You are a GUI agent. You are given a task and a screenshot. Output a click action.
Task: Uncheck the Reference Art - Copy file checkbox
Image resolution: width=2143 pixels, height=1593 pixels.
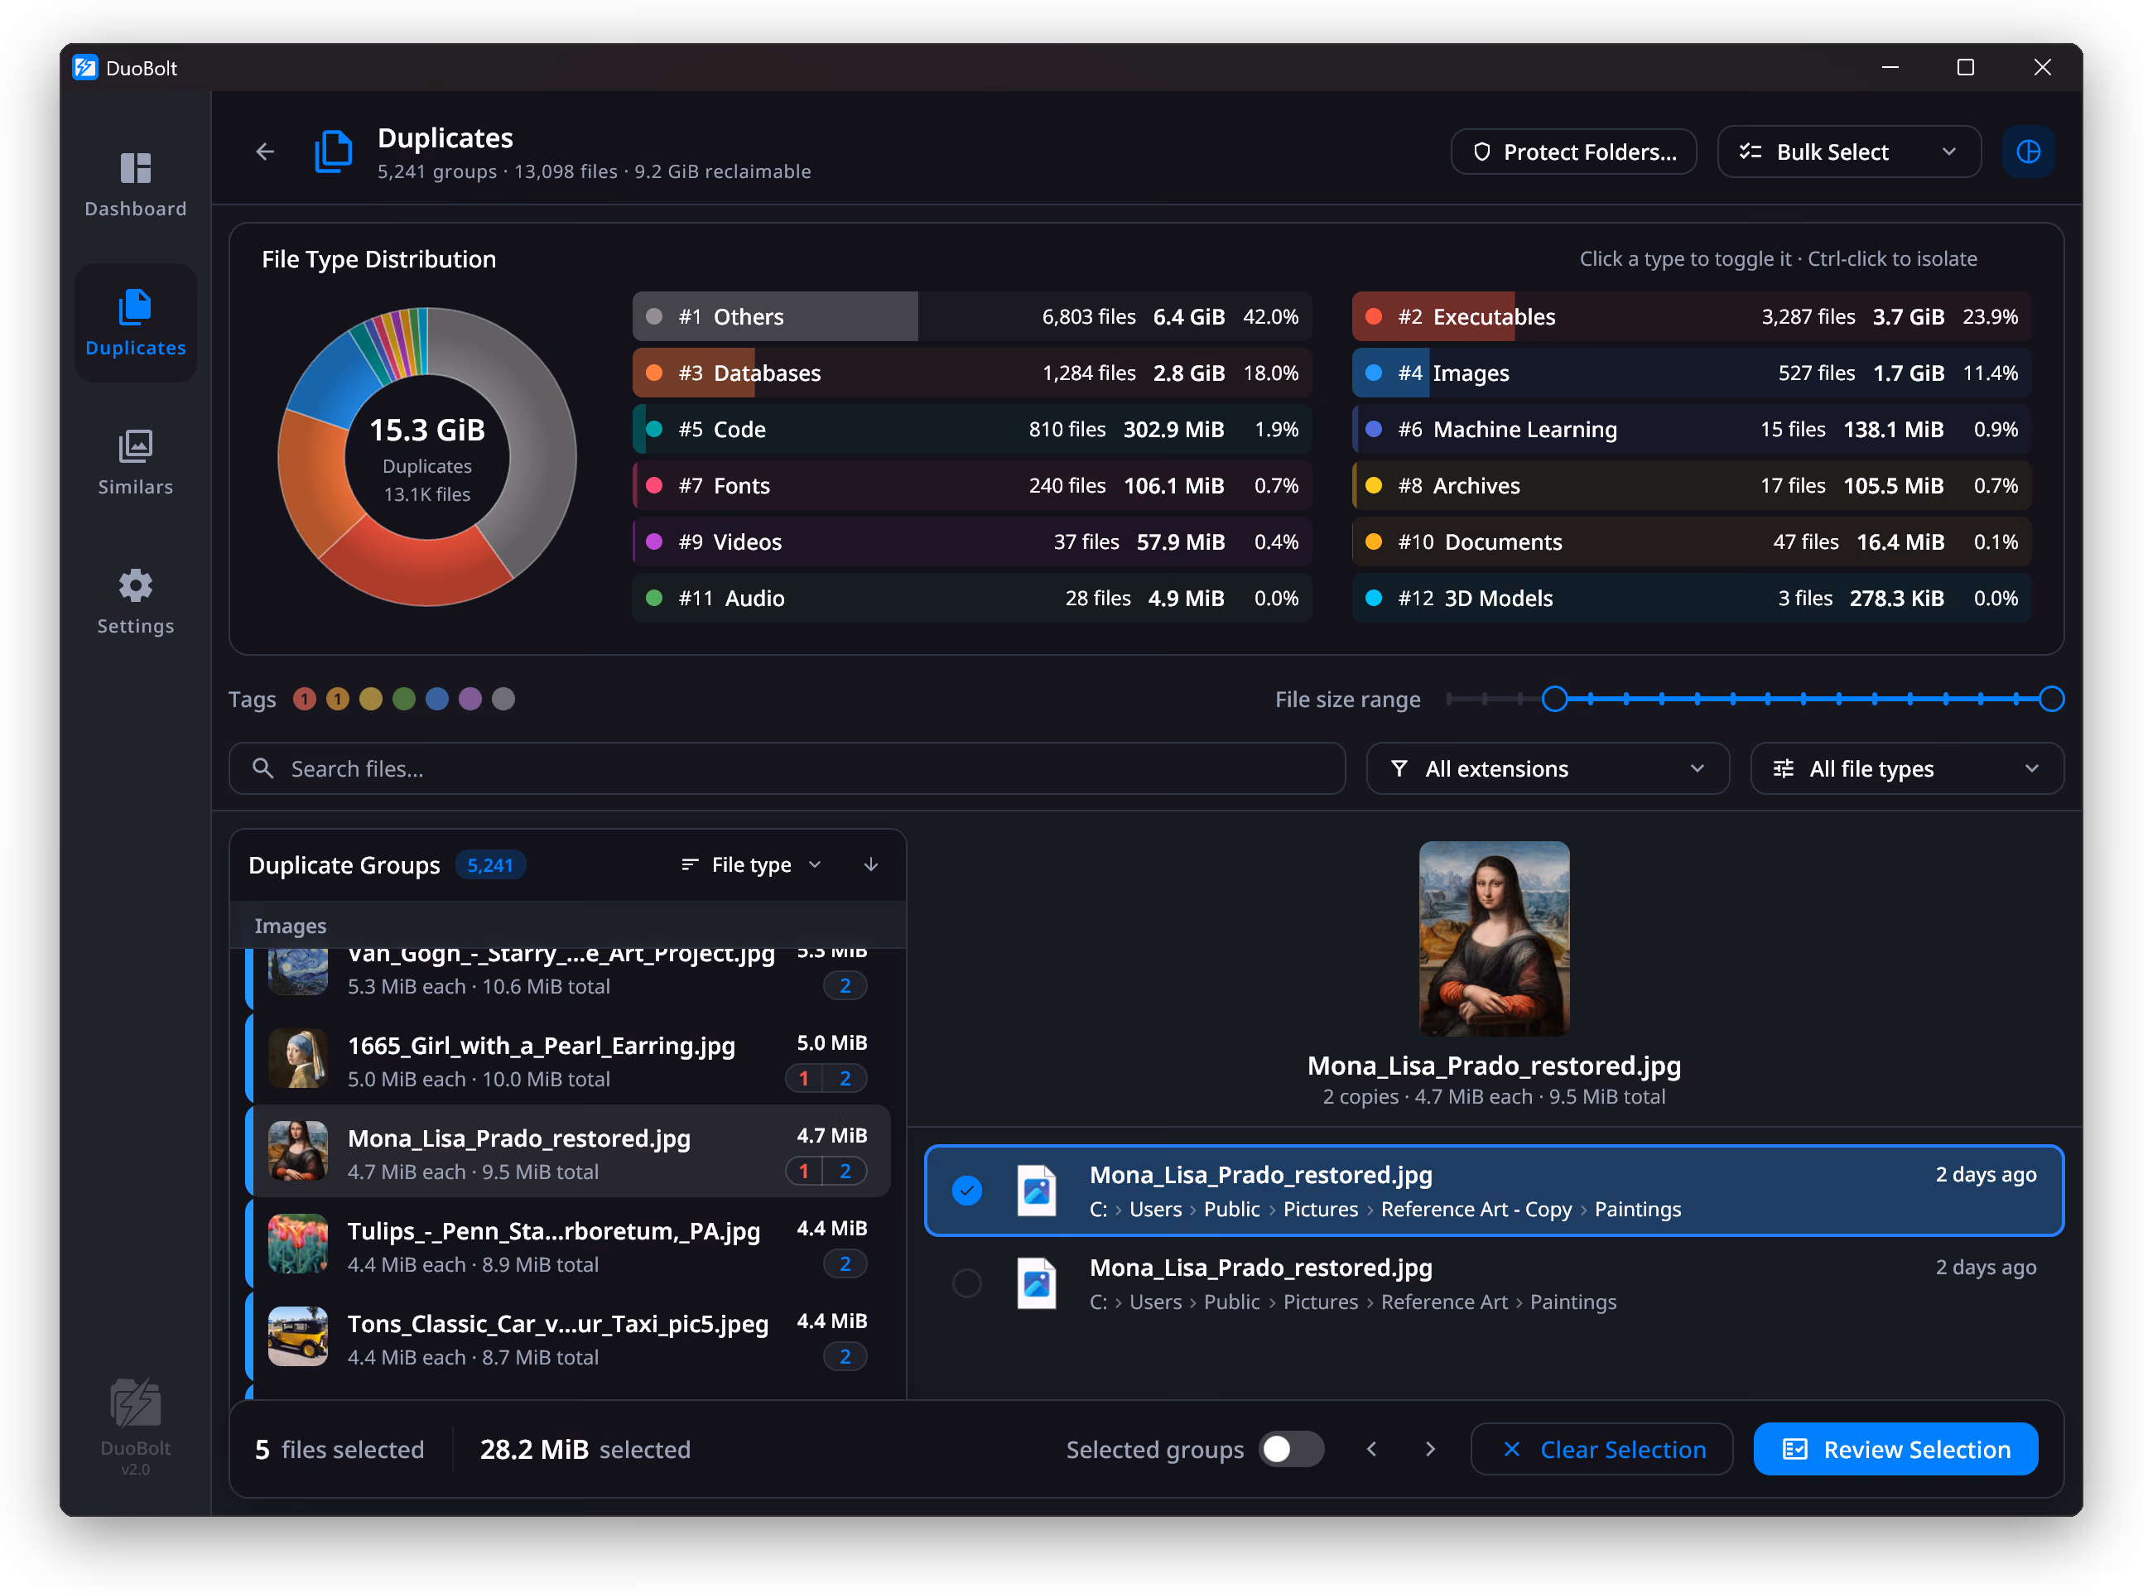pos(966,1191)
